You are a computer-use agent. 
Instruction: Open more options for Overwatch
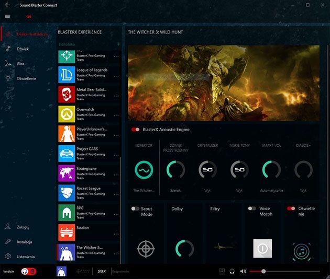(116, 115)
